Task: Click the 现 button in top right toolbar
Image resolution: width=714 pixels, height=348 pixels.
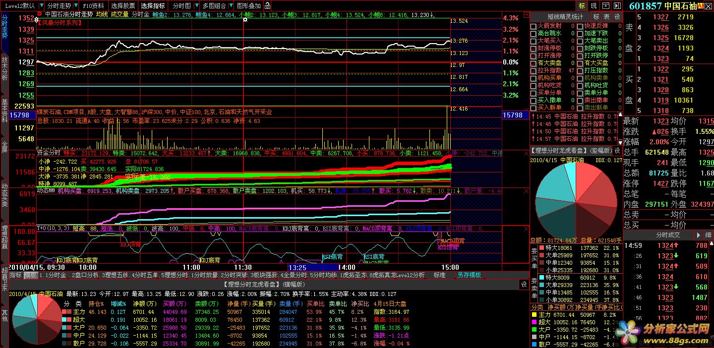Action: point(594,5)
